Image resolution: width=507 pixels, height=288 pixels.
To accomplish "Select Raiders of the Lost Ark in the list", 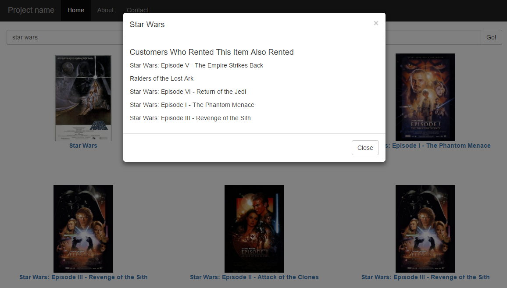I will pos(161,78).
